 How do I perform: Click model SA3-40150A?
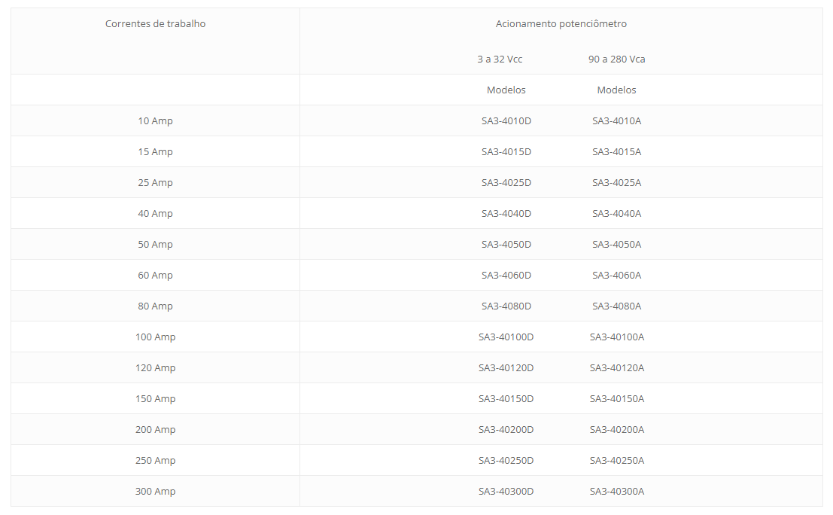617,398
